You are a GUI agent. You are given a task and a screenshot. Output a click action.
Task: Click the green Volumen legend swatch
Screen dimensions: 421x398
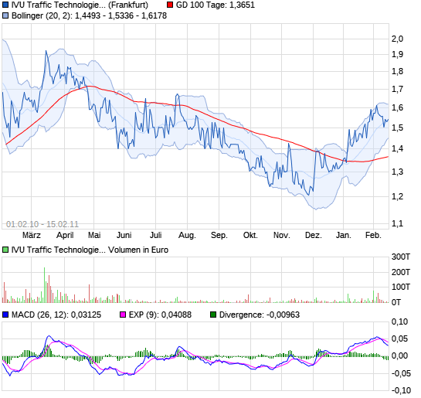[x=5, y=250]
